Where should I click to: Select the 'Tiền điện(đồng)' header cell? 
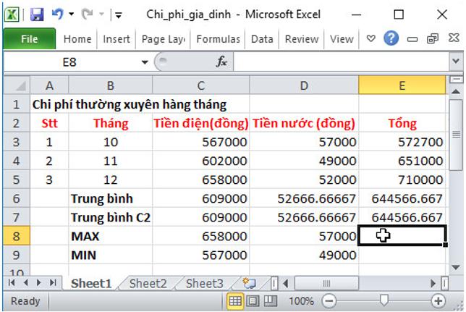(200, 123)
